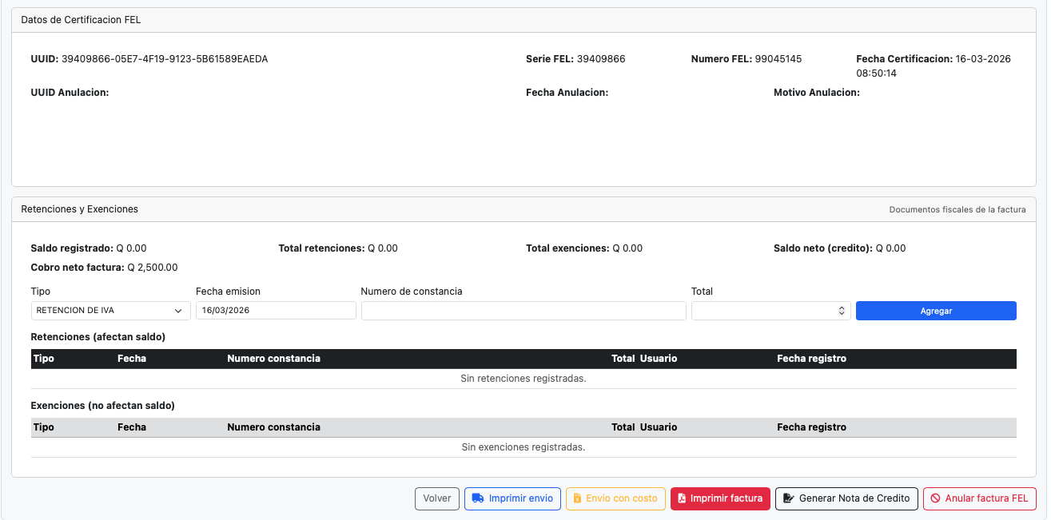Click Generar Nota de Credito
1051x520 pixels.
pyautogui.click(x=846, y=498)
